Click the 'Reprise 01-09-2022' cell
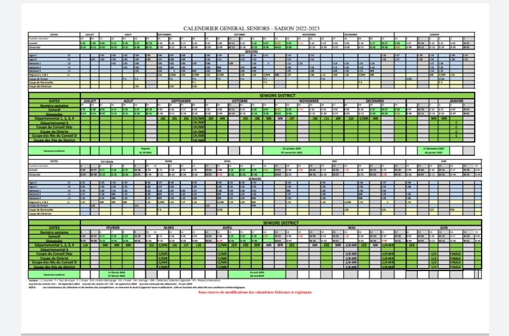The height and width of the screenshot is (336, 509). coord(134,150)
